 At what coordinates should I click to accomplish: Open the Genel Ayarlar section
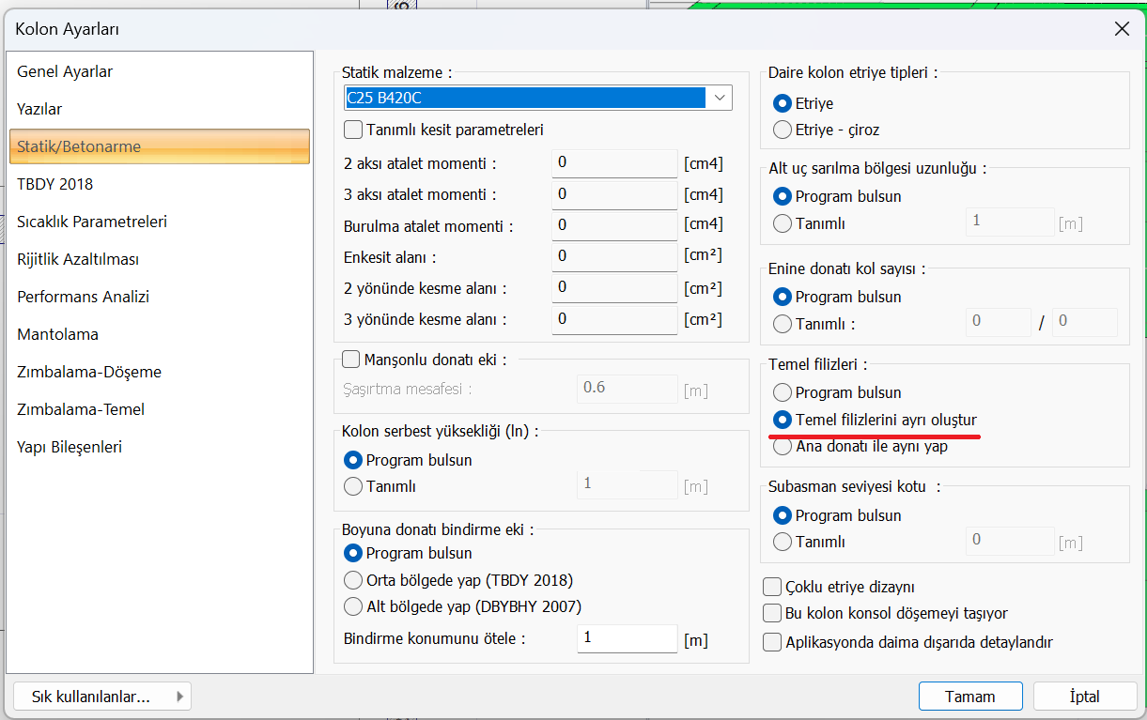[x=65, y=71]
